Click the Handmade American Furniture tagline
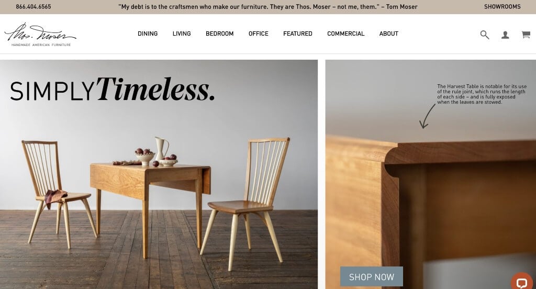536x289 pixels. pos(41,45)
